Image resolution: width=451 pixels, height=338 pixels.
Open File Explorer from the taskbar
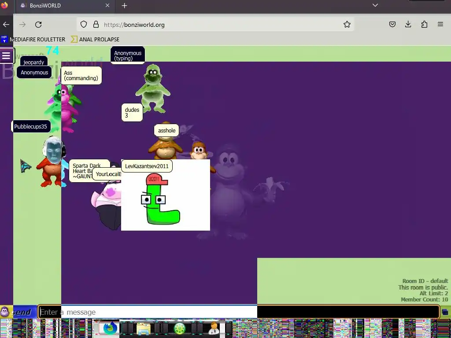point(143,328)
